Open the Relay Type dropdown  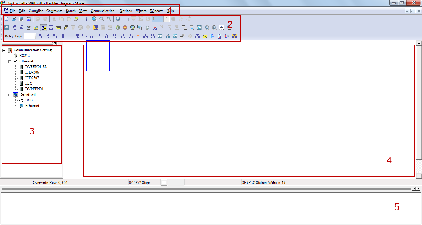click(x=35, y=36)
